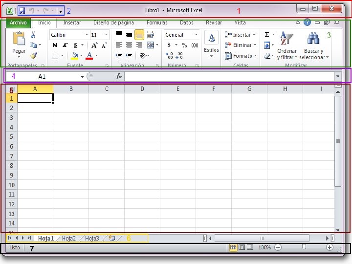Viewport: 352px width, 264px height.
Task: Open Buscar y seleccionar binoculars menu
Action: coord(313,45)
